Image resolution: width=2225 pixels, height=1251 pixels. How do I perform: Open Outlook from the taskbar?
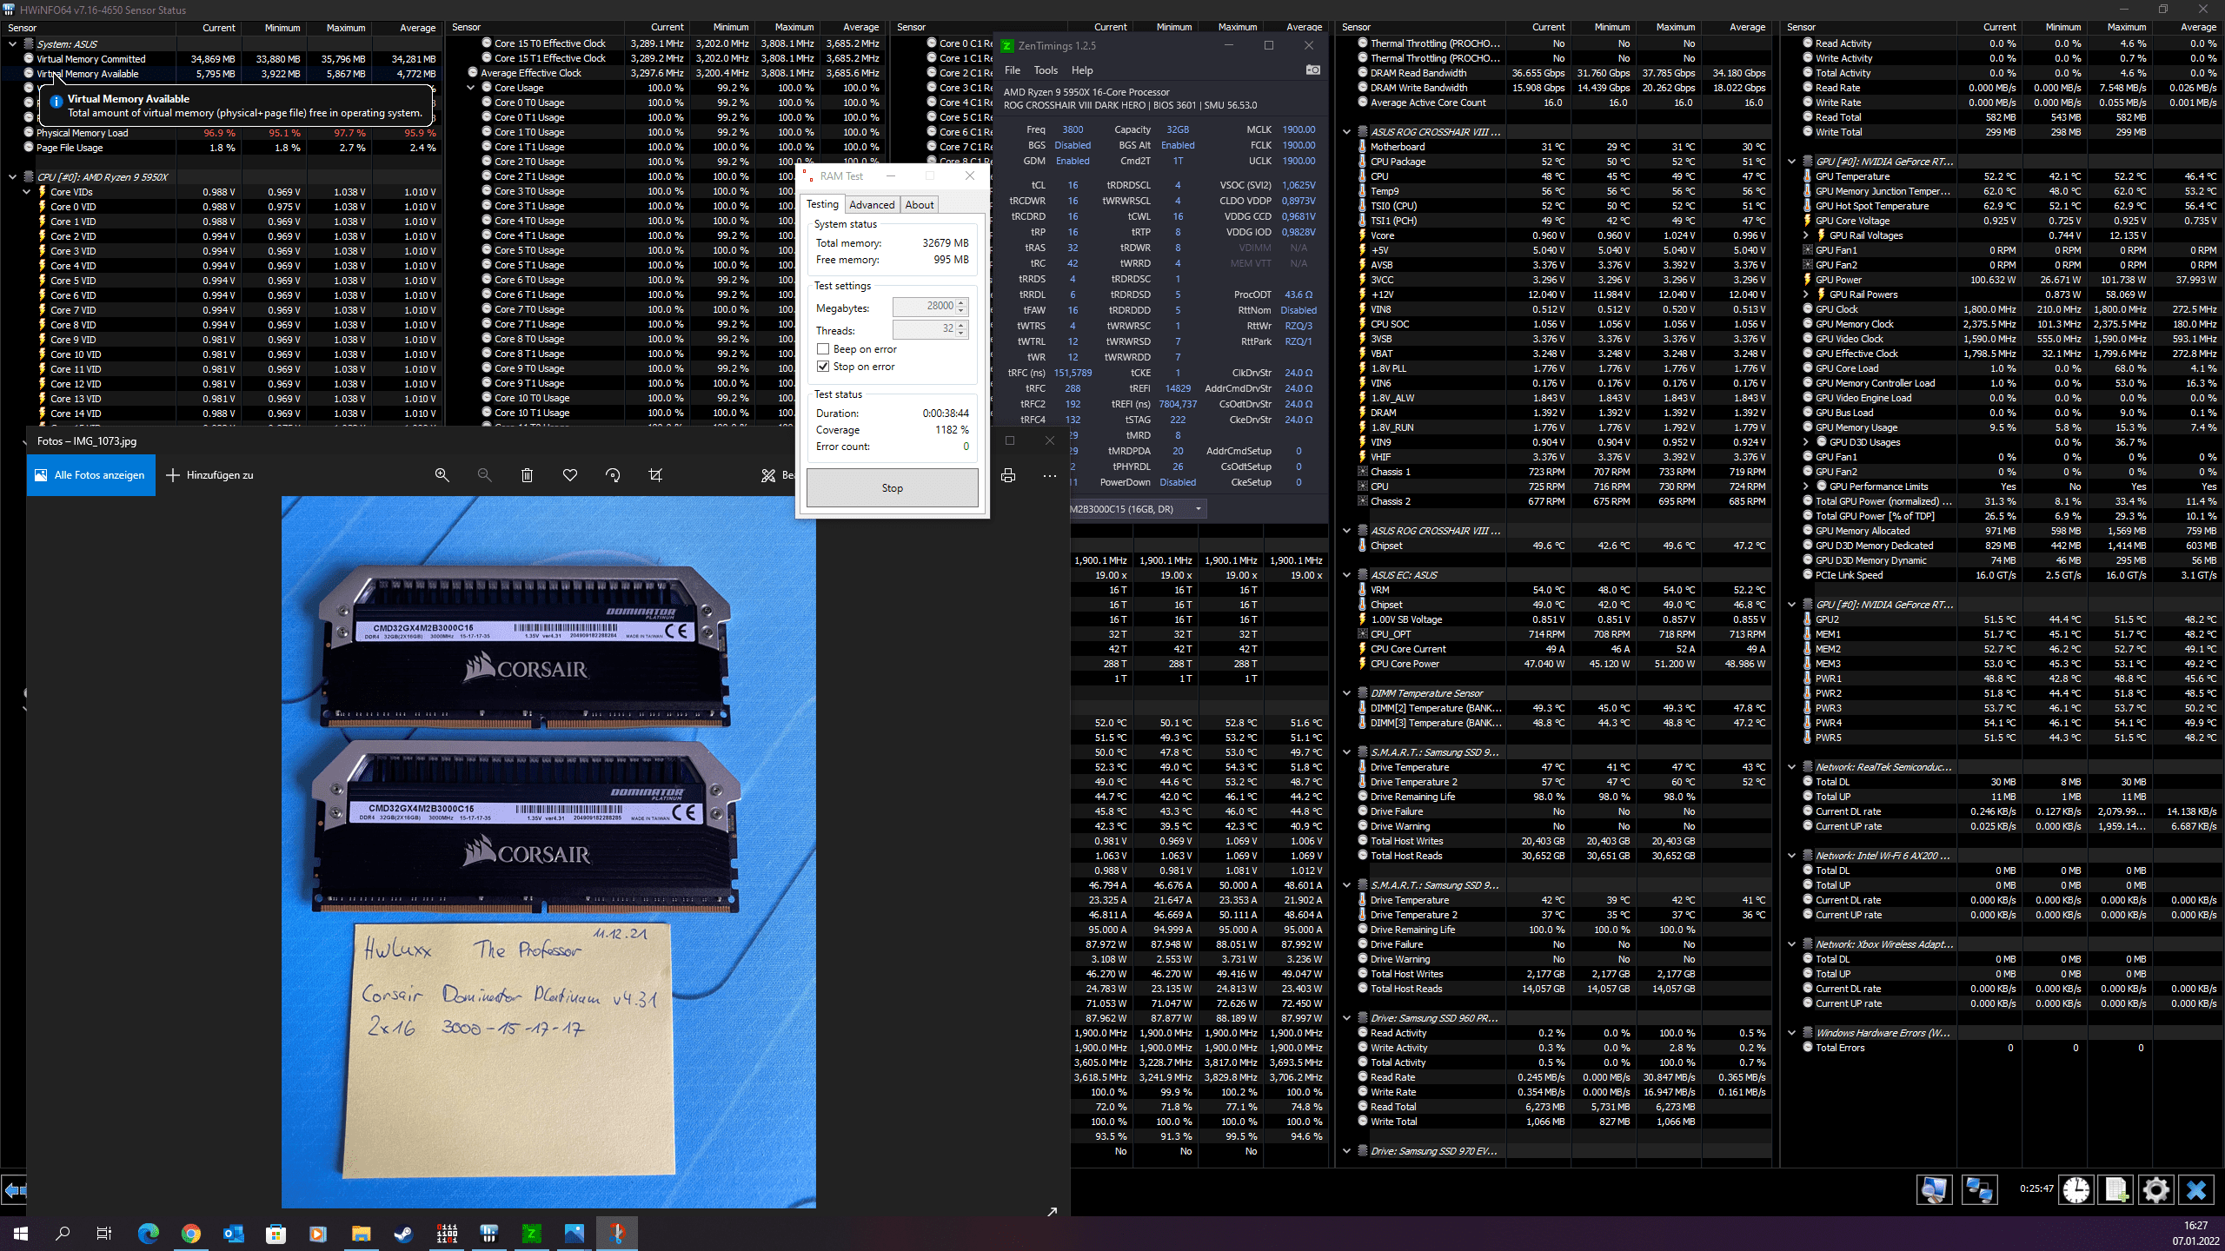[x=234, y=1233]
